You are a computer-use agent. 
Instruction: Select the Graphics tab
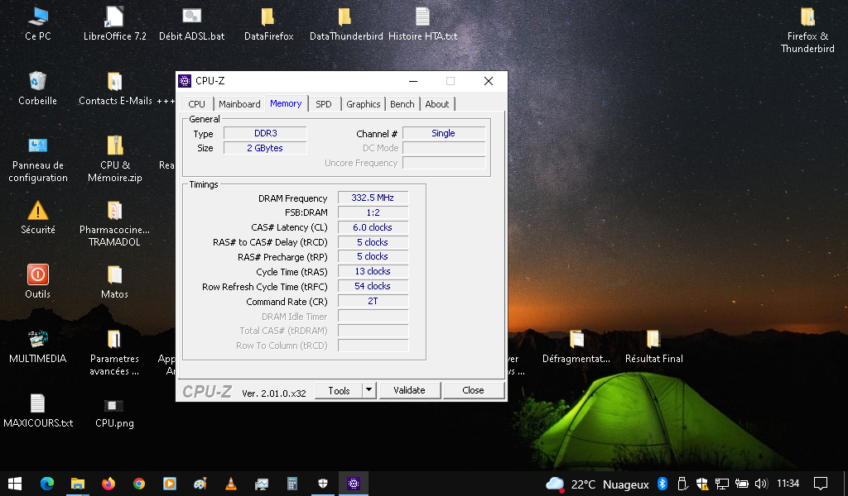pos(363,104)
